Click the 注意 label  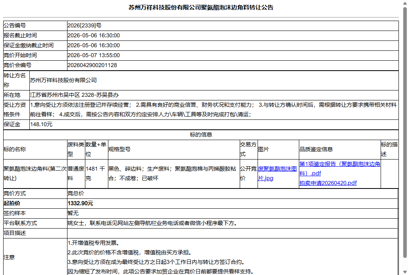click(9, 257)
